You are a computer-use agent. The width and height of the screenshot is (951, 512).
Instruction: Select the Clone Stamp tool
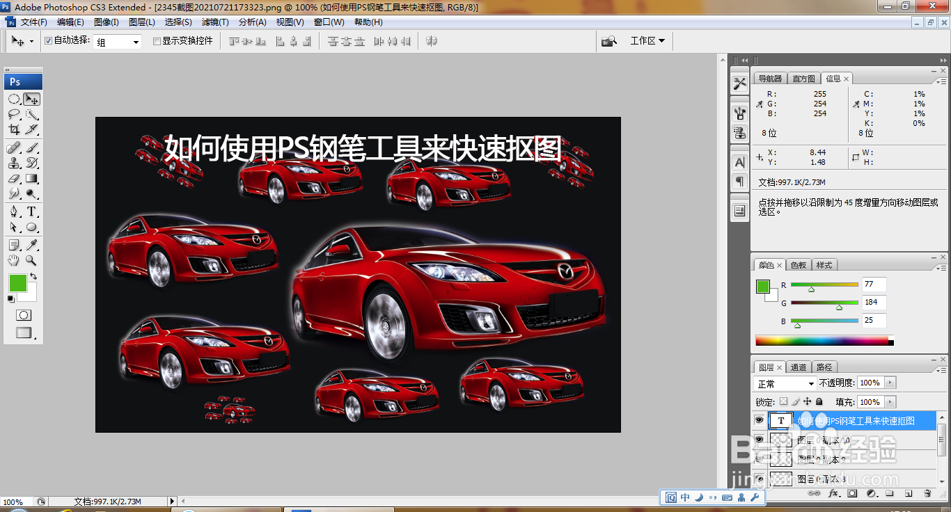pos(14,163)
